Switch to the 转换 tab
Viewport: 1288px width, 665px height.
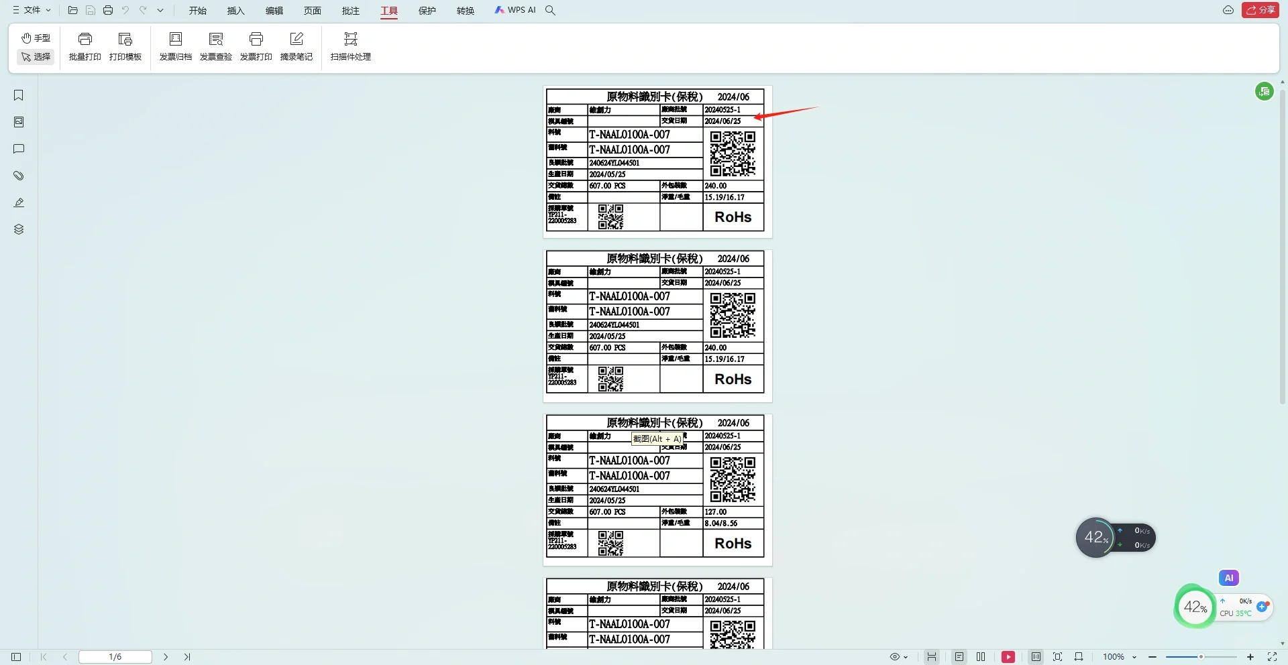466,11
